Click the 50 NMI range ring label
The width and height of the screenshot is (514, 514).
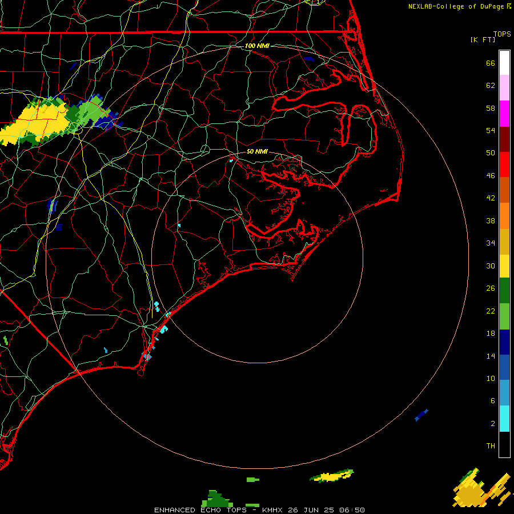coord(257,151)
